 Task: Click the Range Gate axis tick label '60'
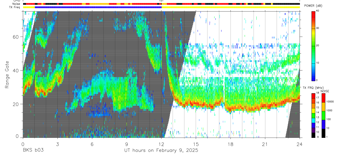pos(16,37)
